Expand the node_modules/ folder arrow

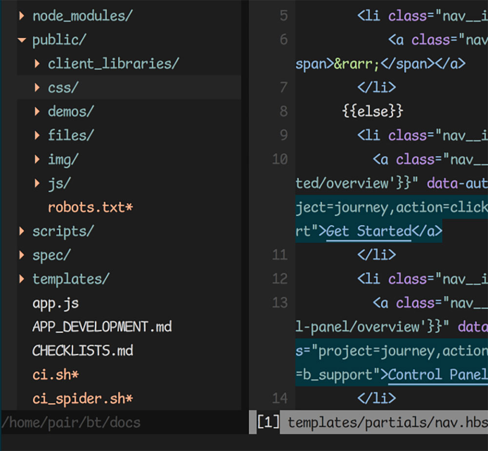[x=21, y=16]
